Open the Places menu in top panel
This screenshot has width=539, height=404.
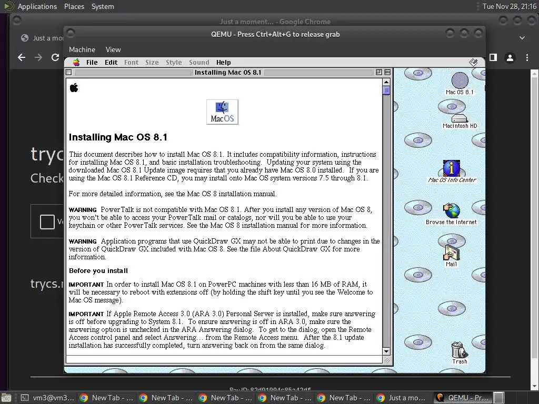coord(74,6)
